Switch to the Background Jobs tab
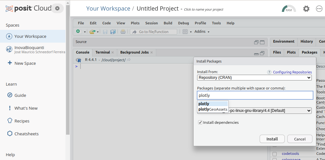Screen dimensions: 325x160 click(135, 53)
